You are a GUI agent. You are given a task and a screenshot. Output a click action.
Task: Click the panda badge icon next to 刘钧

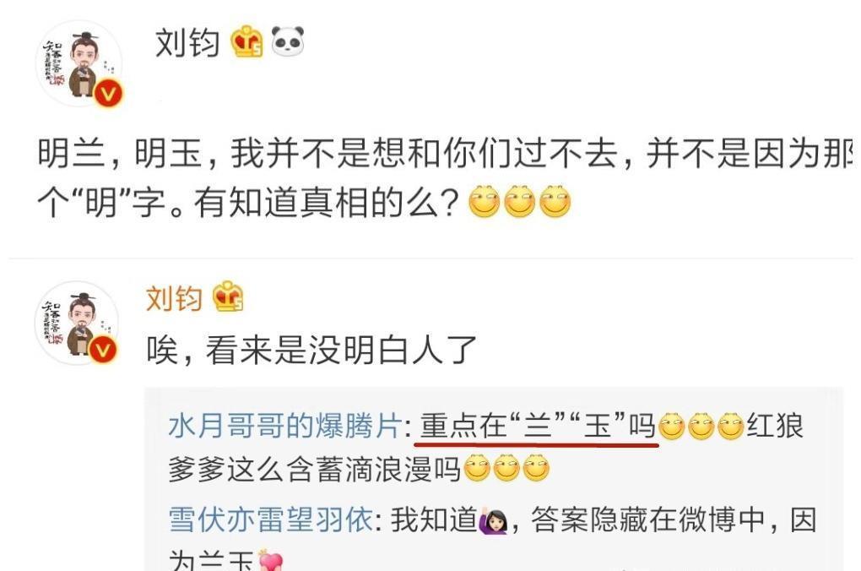pyautogui.click(x=288, y=41)
